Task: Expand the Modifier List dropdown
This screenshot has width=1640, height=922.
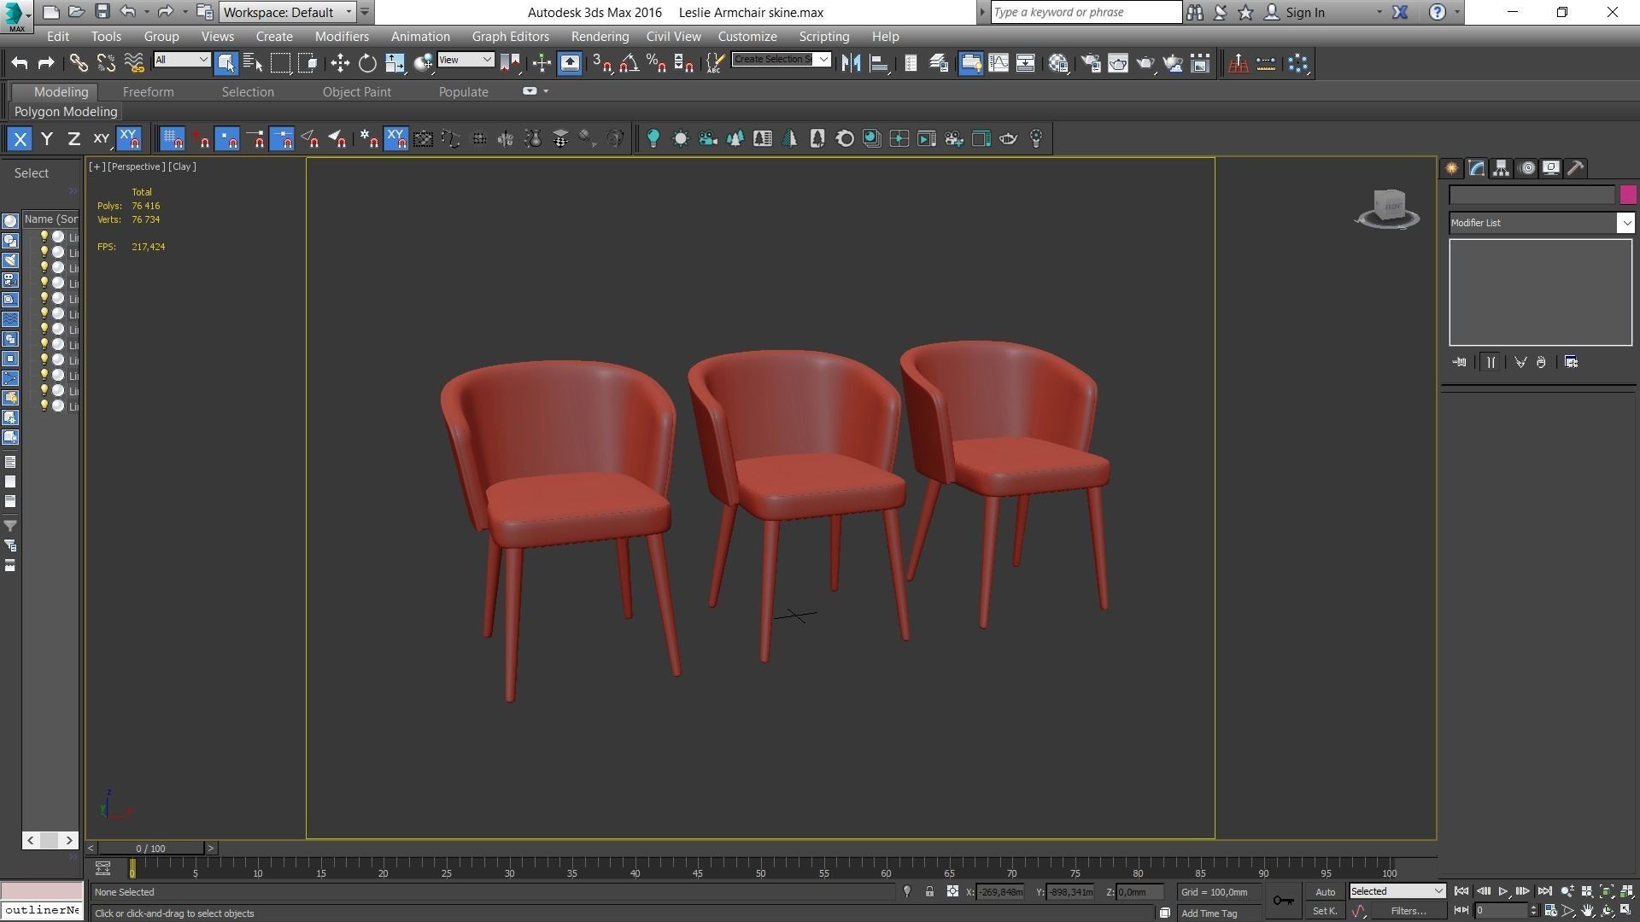Action: click(1625, 223)
